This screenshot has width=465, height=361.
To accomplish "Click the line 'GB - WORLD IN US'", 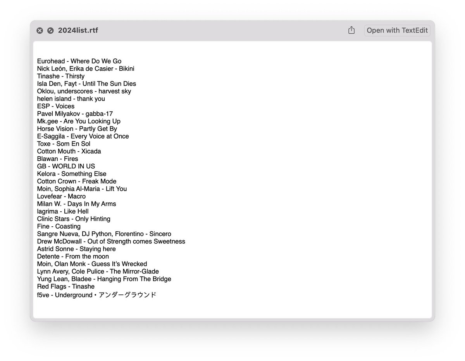I will [x=66, y=166].
